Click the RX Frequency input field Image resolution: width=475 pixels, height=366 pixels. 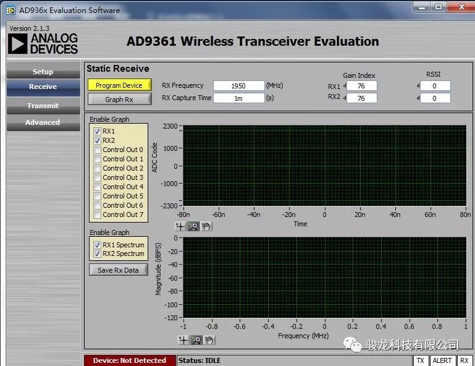coord(238,86)
